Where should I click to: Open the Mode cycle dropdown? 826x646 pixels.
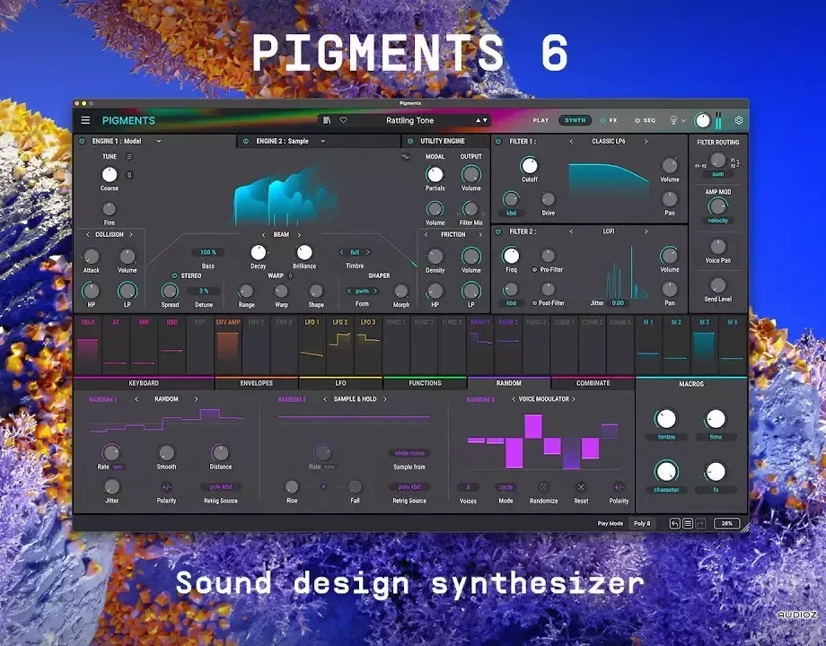[x=505, y=487]
